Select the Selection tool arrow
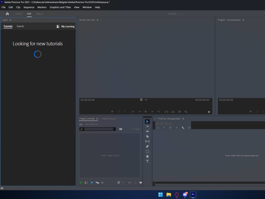This screenshot has width=265, height=199. pyautogui.click(x=147, y=122)
